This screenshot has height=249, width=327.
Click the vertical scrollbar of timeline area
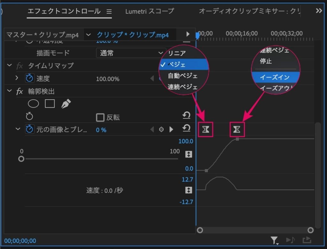tap(318, 175)
